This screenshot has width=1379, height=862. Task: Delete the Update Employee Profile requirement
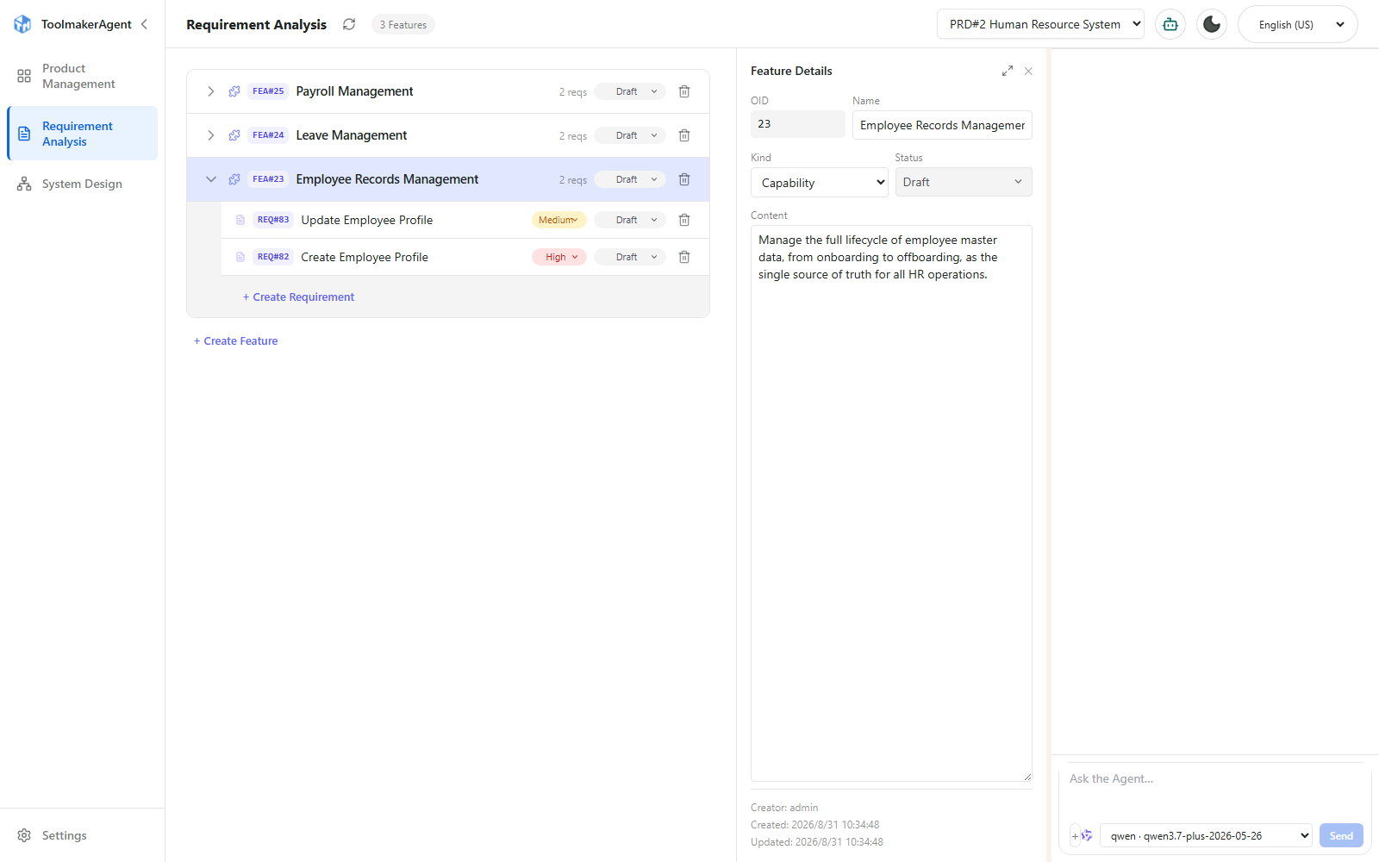point(684,220)
